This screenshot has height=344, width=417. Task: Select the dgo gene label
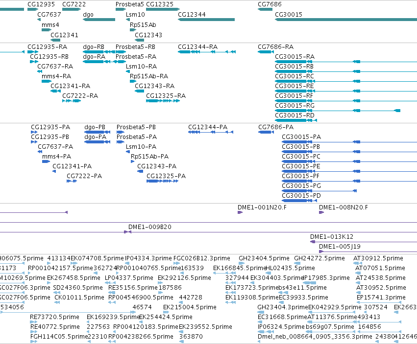point(88,15)
